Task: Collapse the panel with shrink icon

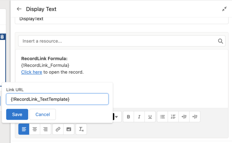Action: [x=224, y=9]
